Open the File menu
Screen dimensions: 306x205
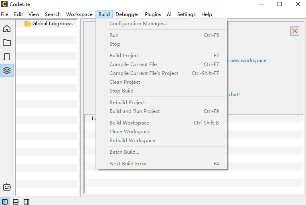point(4,14)
